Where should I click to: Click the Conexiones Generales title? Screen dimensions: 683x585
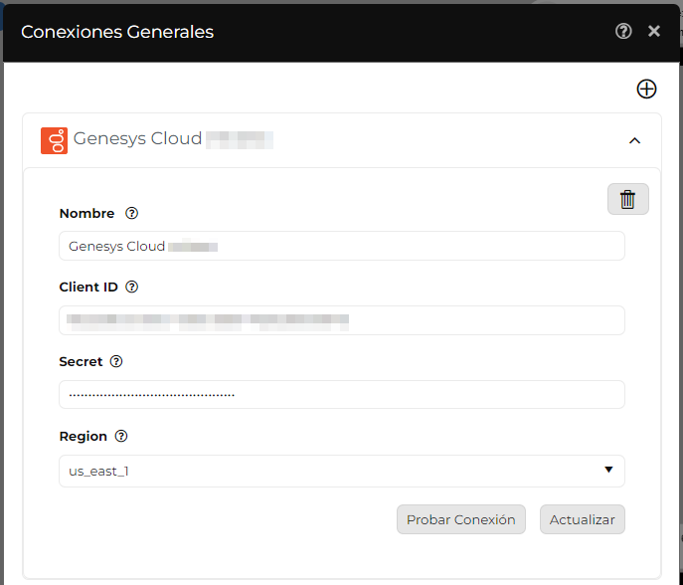[x=117, y=32]
